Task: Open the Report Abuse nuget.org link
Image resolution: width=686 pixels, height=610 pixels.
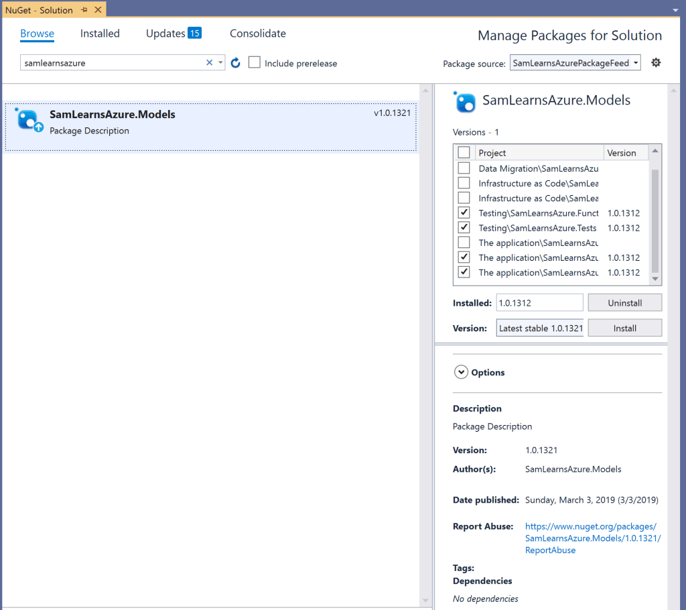Action: click(x=592, y=538)
